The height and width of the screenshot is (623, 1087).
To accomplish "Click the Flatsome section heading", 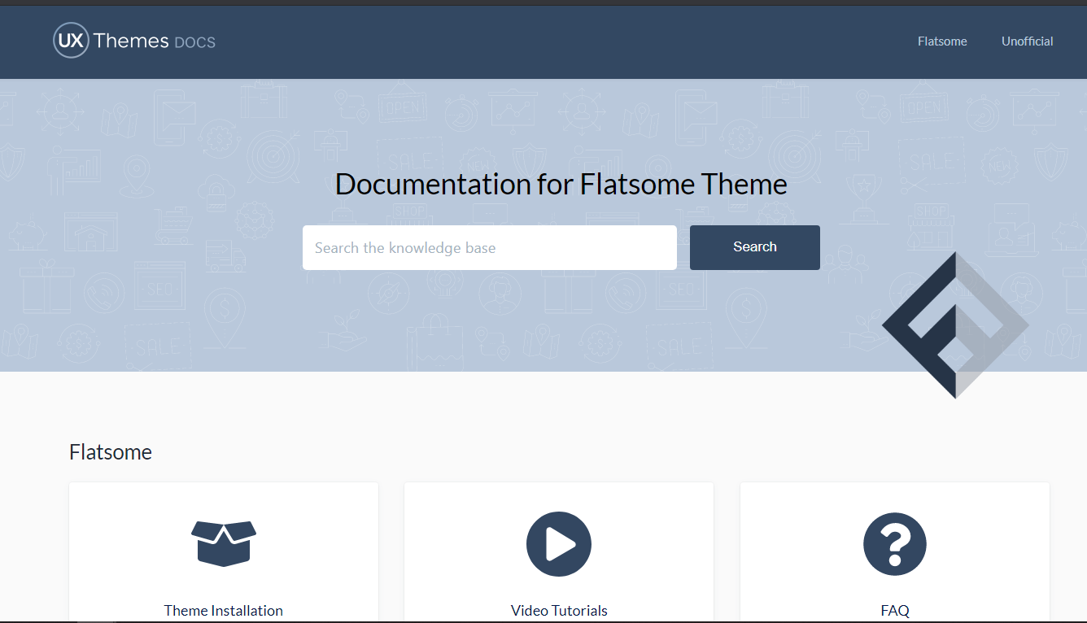I will 111,452.
